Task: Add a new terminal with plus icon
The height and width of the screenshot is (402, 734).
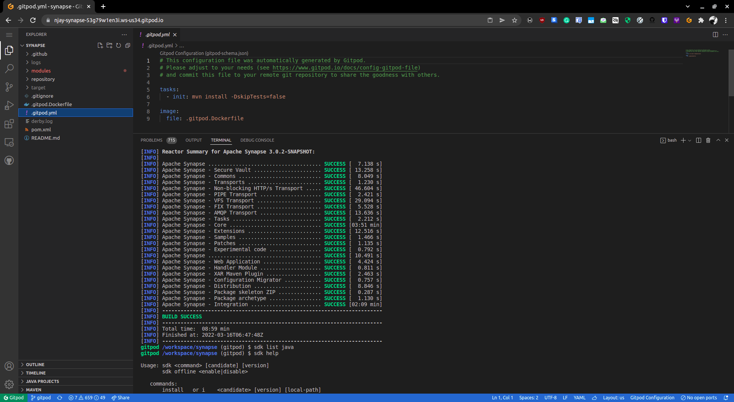Action: point(683,140)
